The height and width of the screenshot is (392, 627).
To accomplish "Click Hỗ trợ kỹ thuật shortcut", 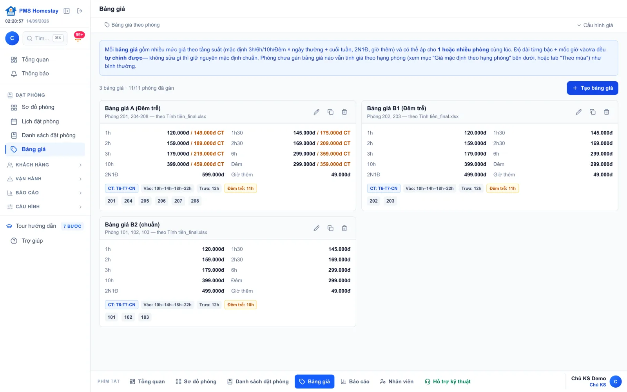I will click(x=448, y=381).
